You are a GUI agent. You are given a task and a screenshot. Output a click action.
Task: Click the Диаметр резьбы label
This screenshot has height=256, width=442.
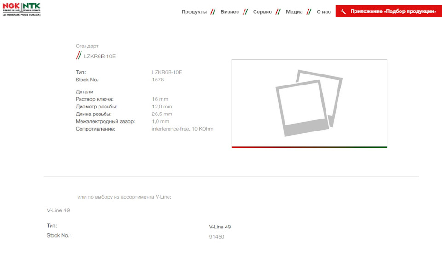96,107
